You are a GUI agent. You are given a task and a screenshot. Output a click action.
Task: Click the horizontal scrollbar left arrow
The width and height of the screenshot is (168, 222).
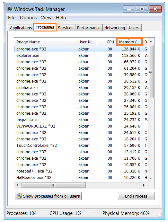[x=18, y=185]
